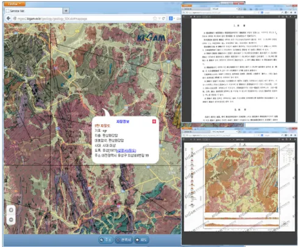The width and height of the screenshot is (298, 247).
Task: Click the document page in top-right window
Action: coord(238,70)
